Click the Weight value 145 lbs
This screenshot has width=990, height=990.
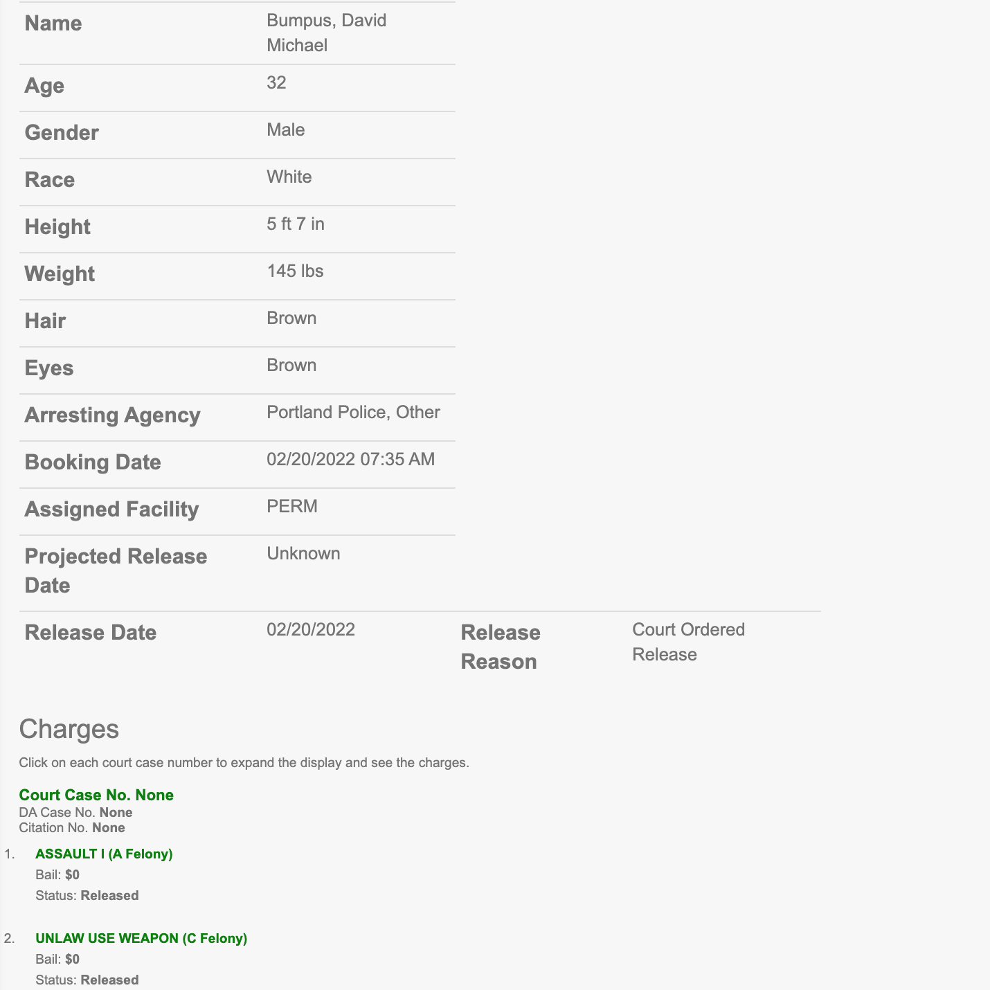[x=295, y=271]
